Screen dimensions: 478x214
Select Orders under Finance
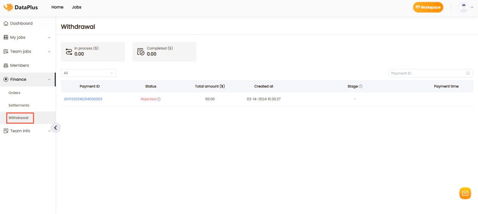(14, 93)
